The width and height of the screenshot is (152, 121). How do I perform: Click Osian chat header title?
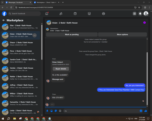coord(65,23)
